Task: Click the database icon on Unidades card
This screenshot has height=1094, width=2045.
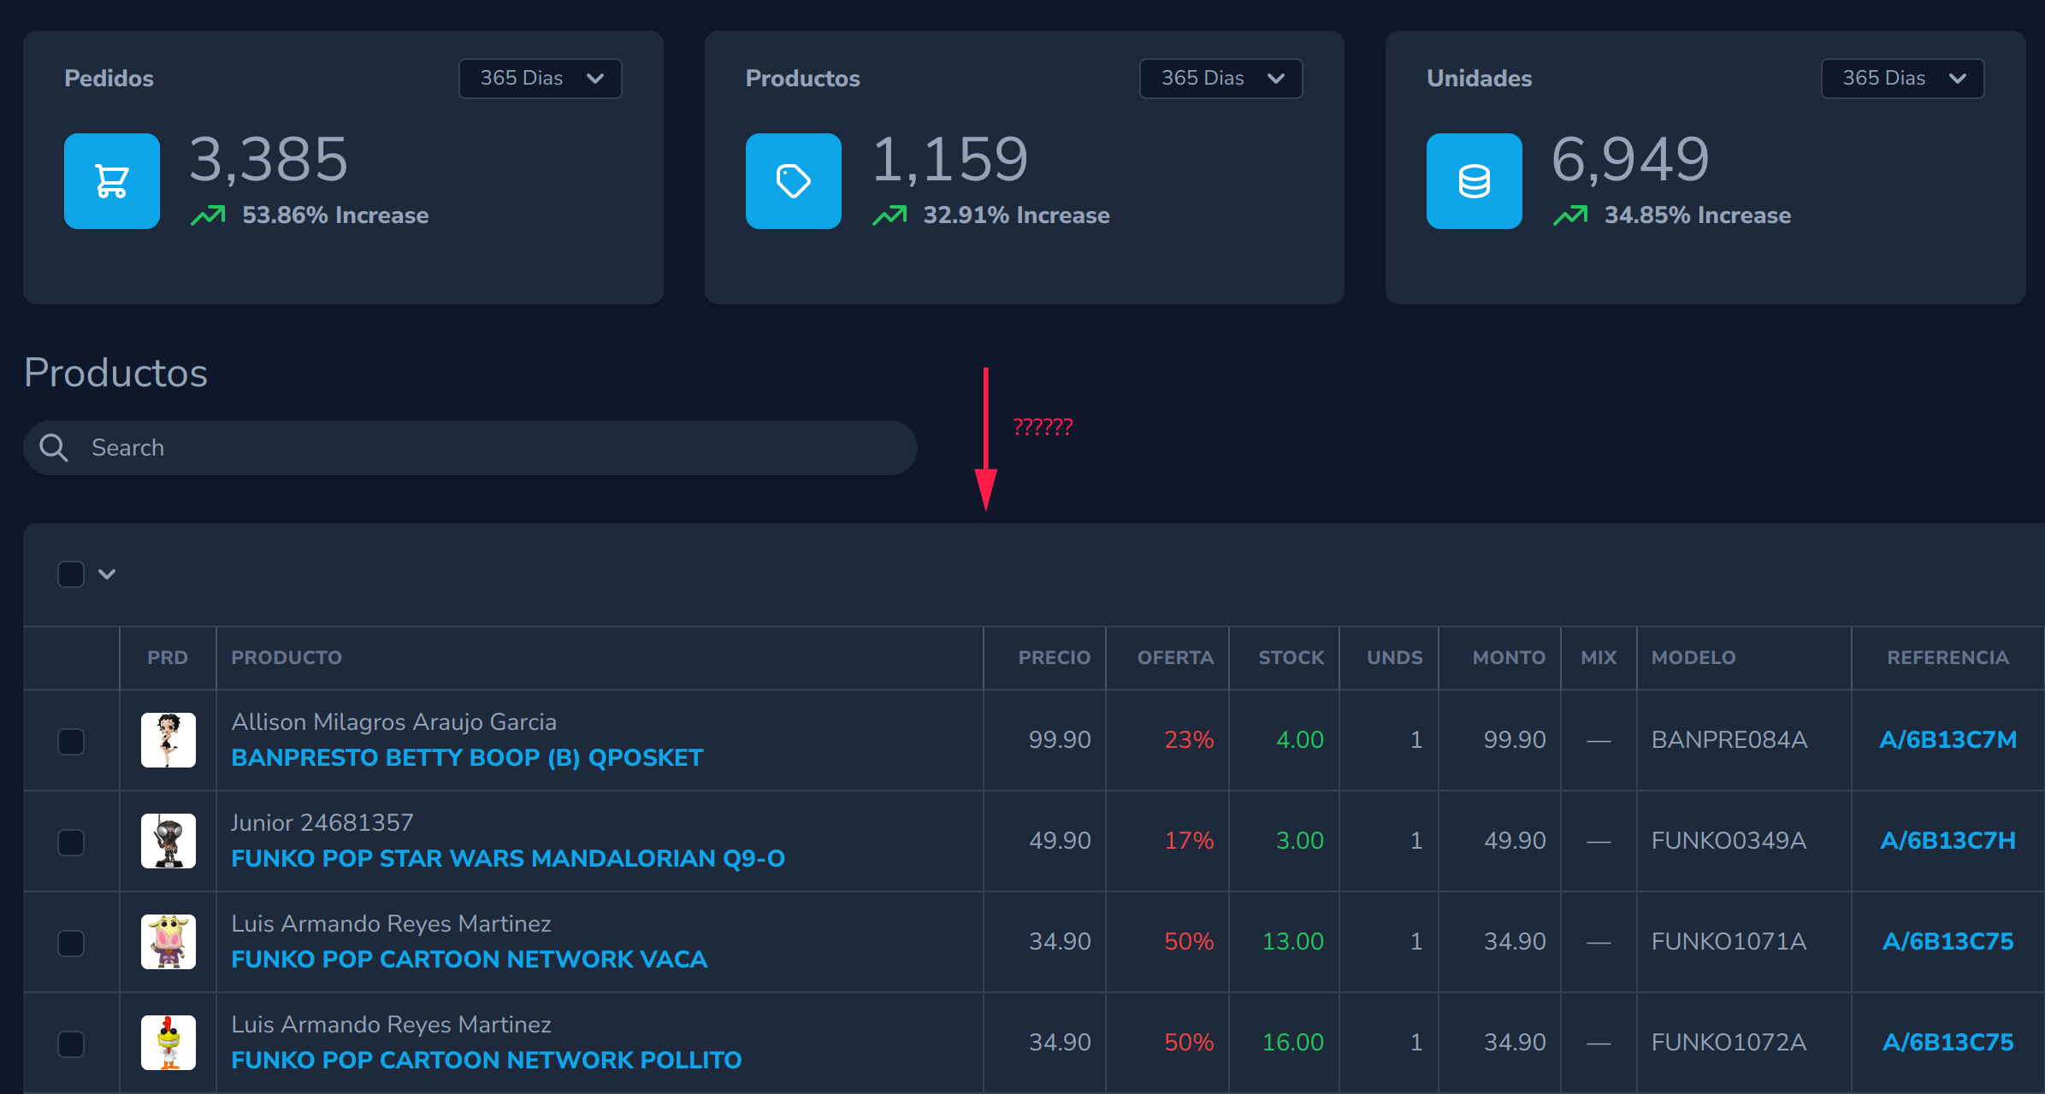Action: pos(1474,180)
